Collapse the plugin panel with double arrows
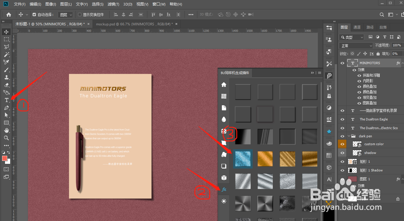404x221 pixels. [312, 73]
